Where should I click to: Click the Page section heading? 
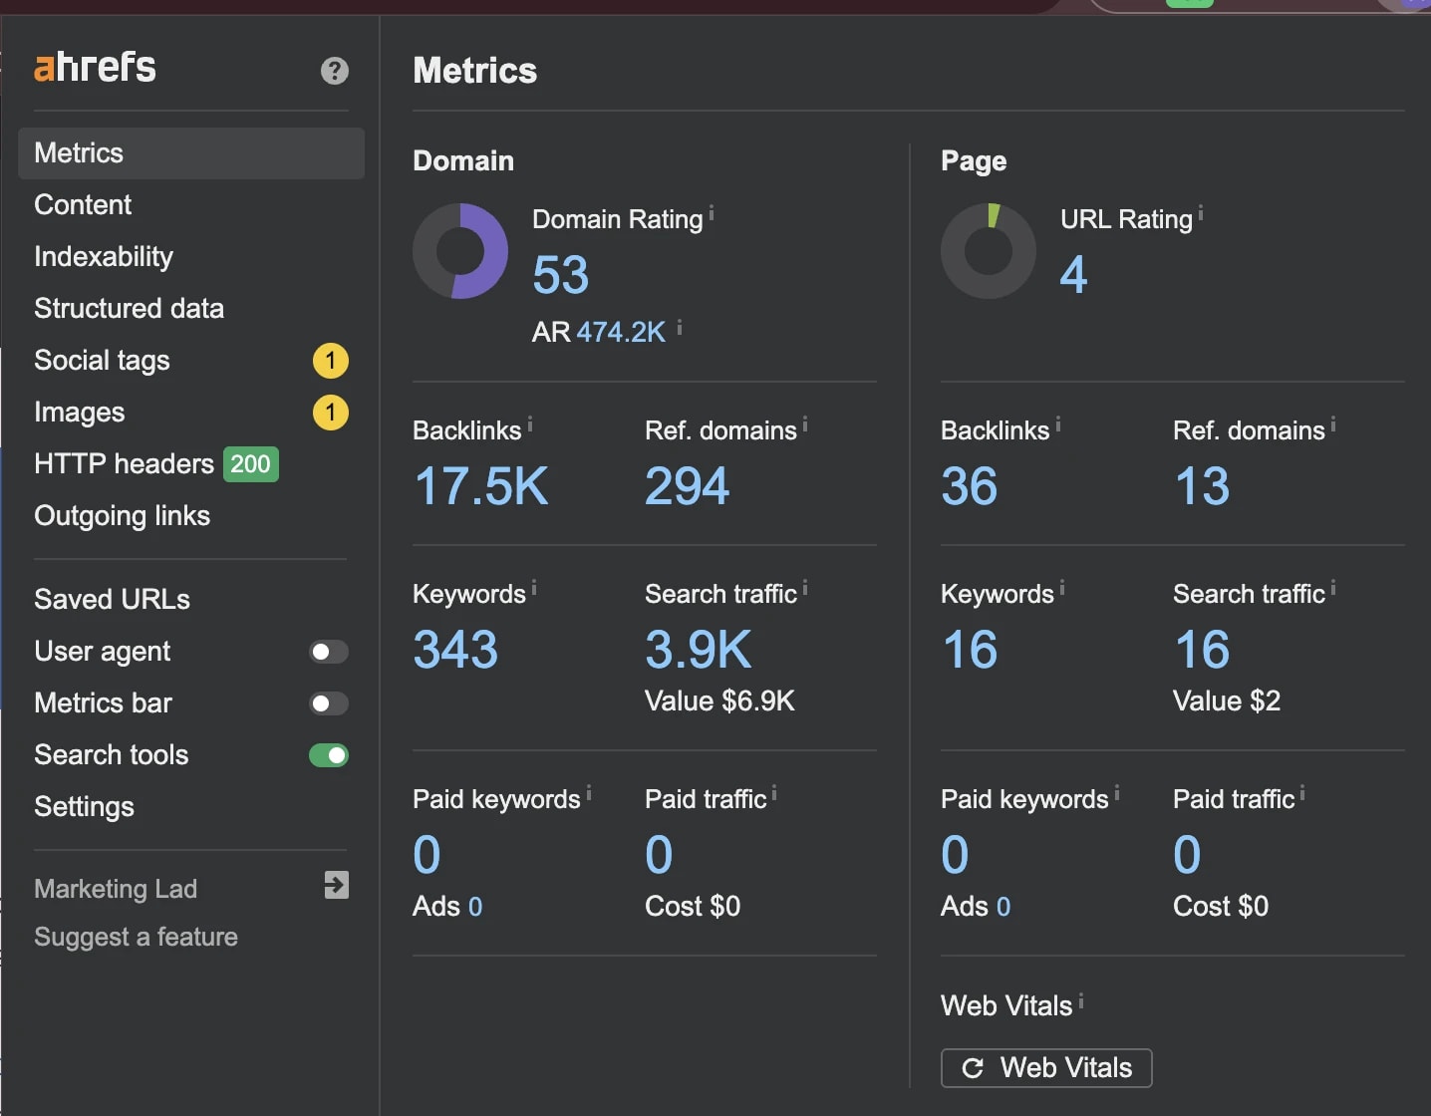pyautogui.click(x=974, y=161)
